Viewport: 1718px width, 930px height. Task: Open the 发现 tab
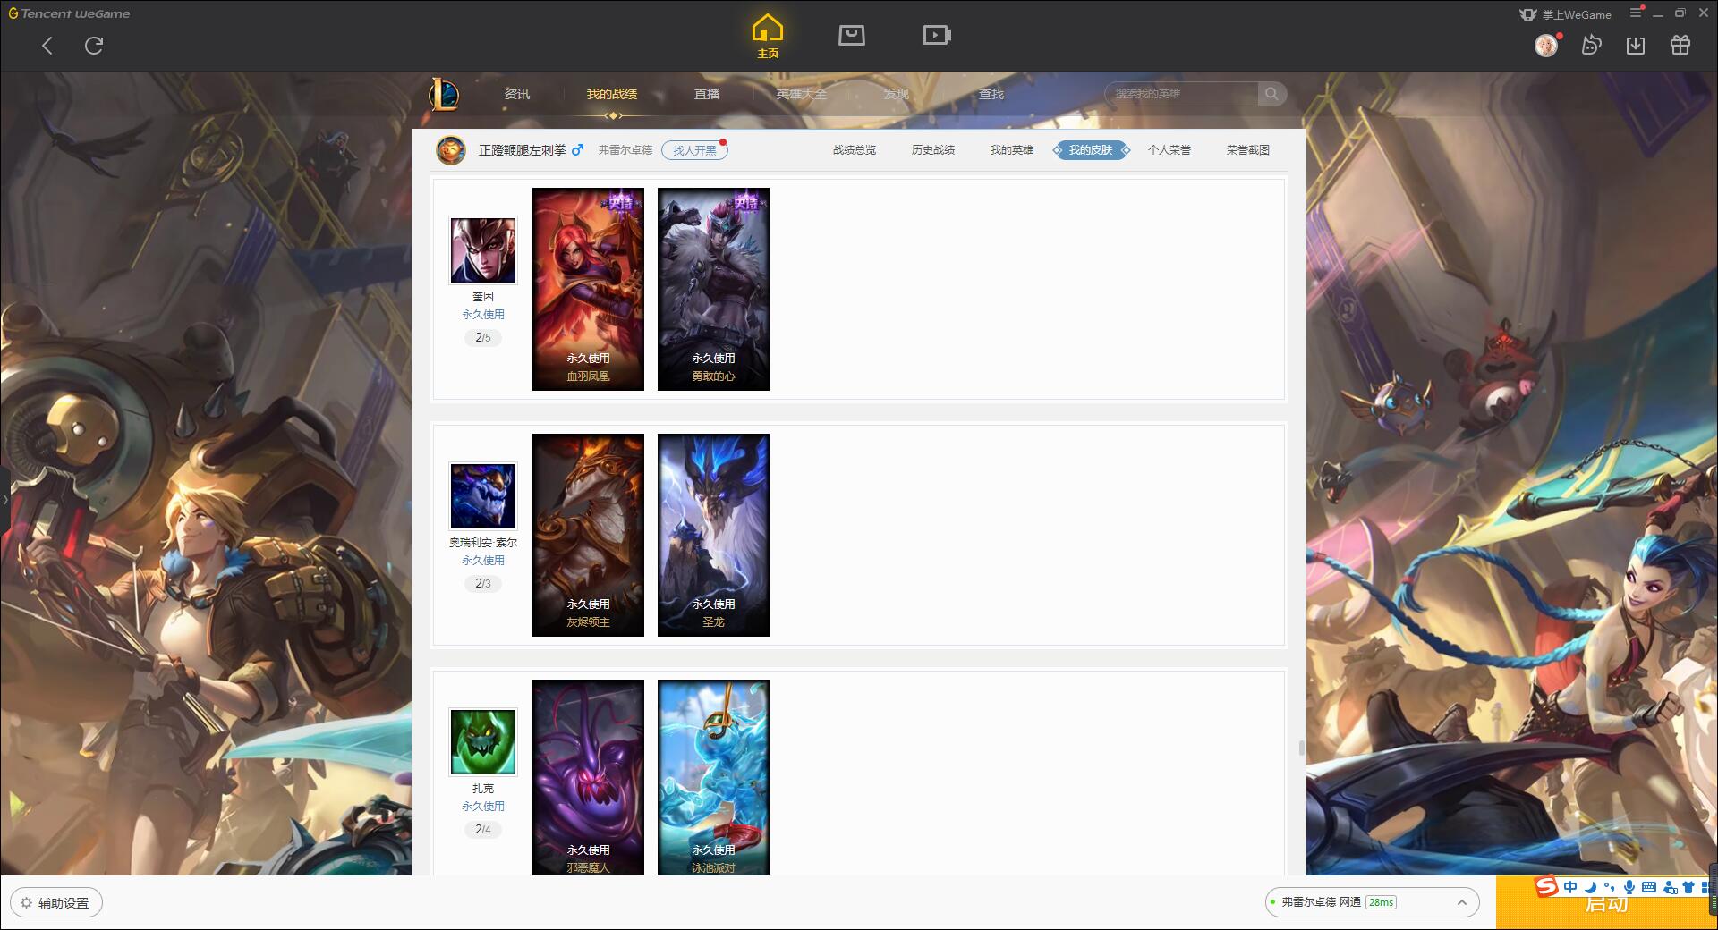coord(897,94)
